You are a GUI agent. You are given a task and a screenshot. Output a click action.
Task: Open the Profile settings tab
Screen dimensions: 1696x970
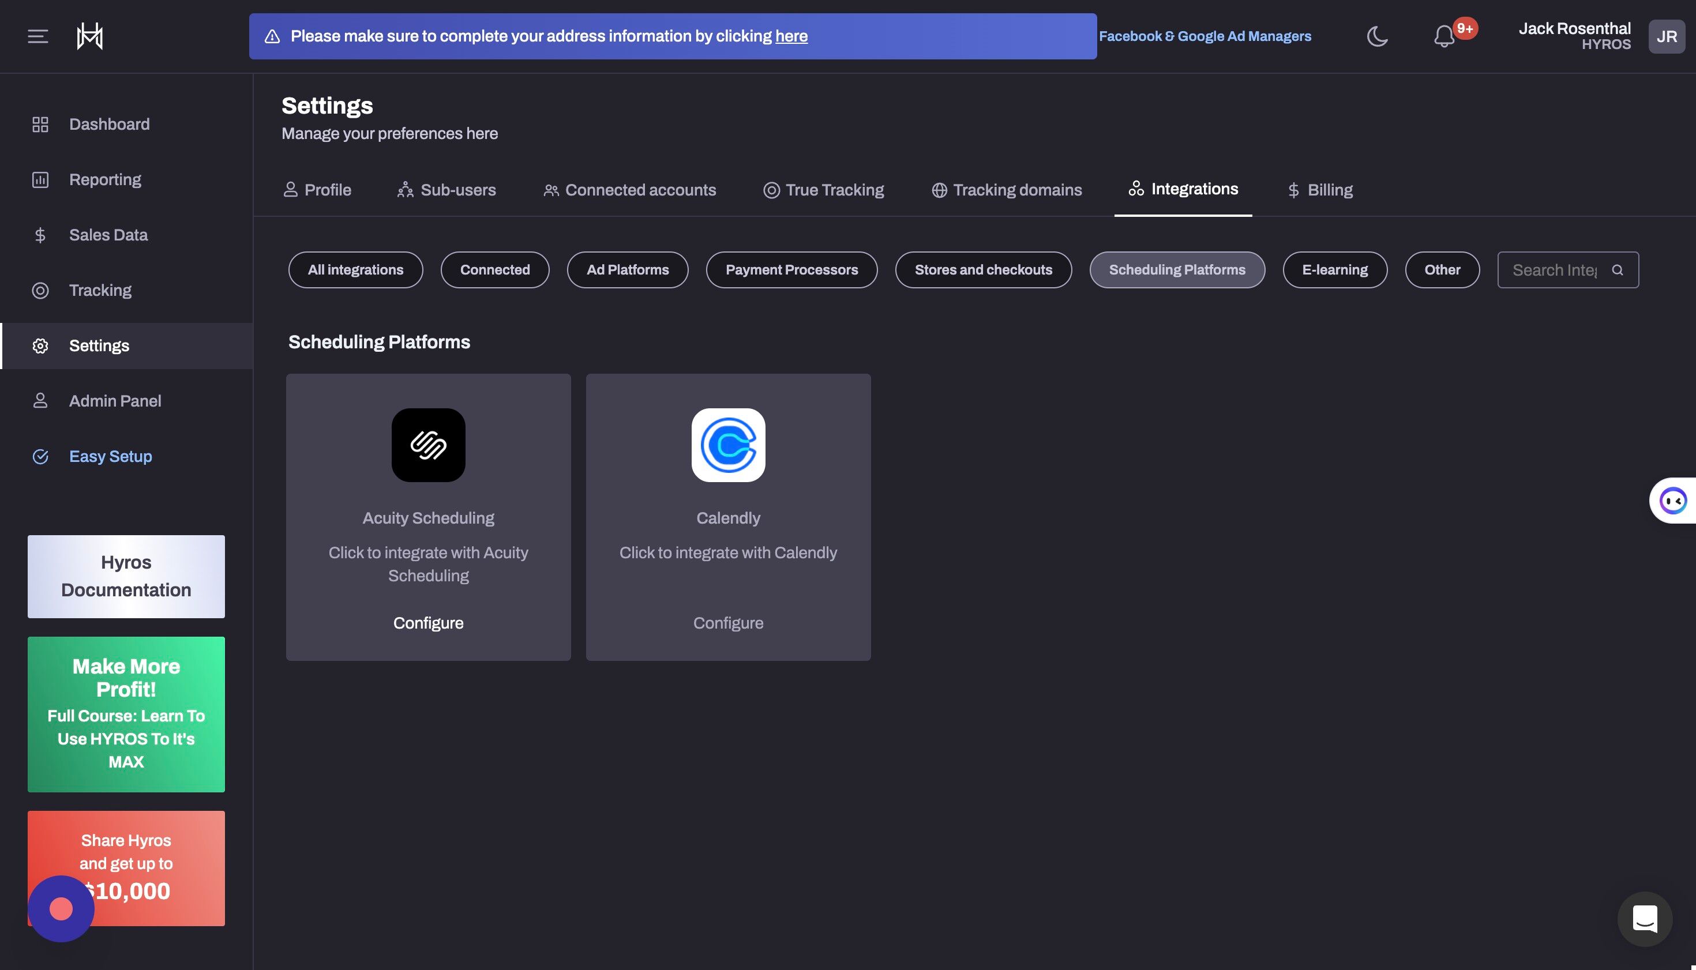[327, 189]
